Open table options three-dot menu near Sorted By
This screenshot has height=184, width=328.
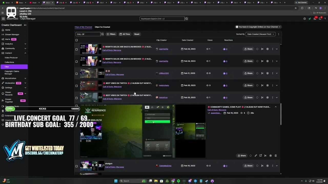point(279,34)
